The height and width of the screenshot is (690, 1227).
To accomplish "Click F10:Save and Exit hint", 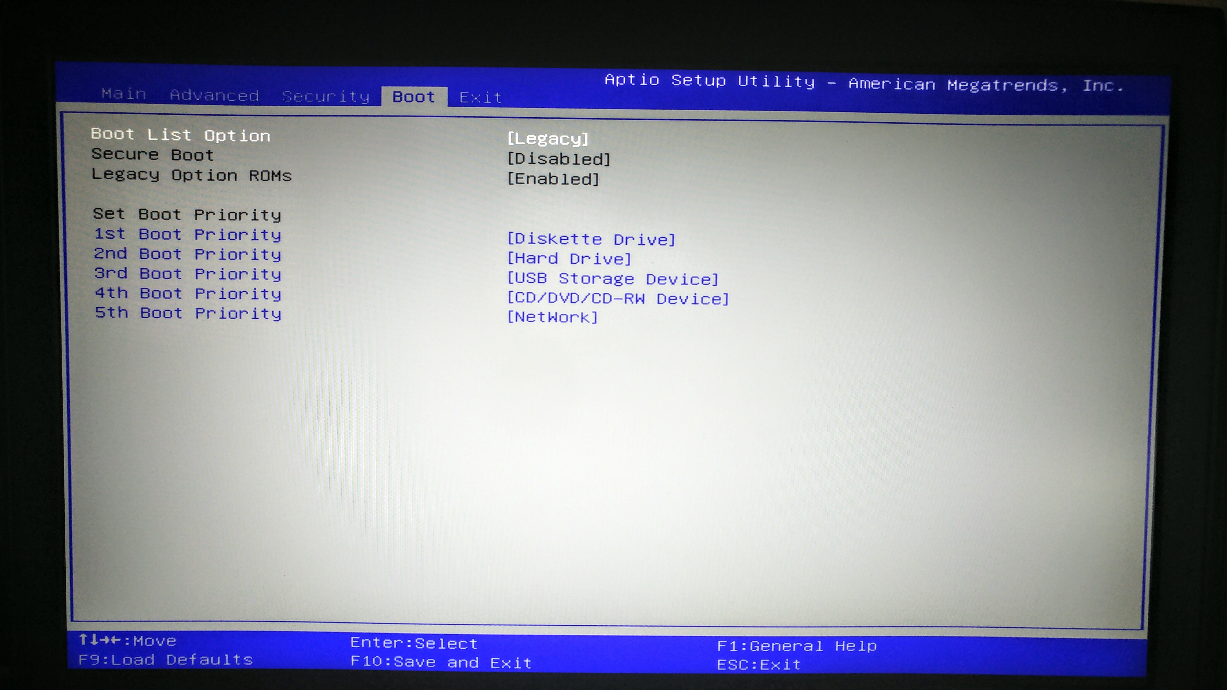I will pyautogui.click(x=441, y=662).
